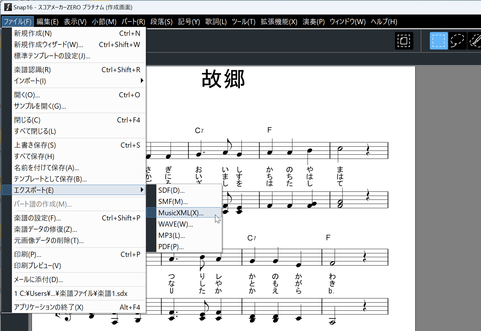Viewport: 481px width, 331px height.
Task: Select the rectangular selection tool icon
Action: pyautogui.click(x=439, y=41)
